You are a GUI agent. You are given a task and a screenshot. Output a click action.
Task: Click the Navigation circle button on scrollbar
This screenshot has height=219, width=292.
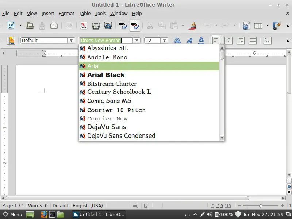tap(289, 187)
